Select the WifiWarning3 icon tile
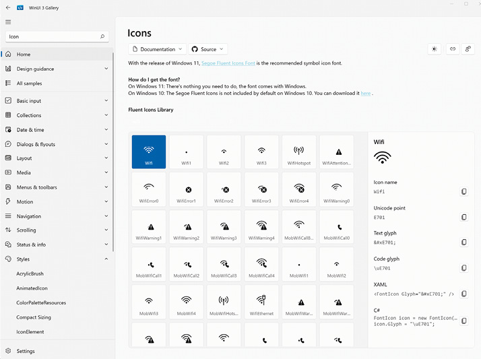 [x=224, y=227]
